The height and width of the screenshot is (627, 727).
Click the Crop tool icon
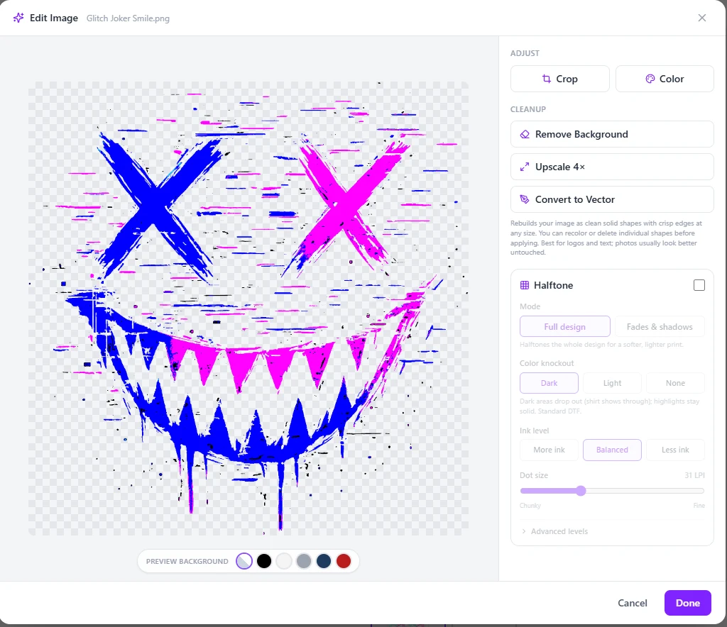[x=547, y=79]
